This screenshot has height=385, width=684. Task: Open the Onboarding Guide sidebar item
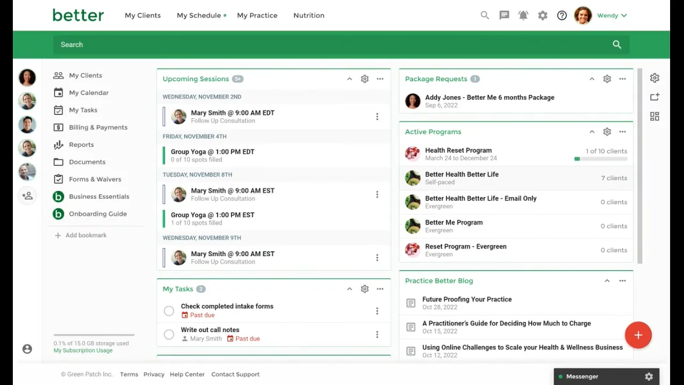click(x=90, y=214)
